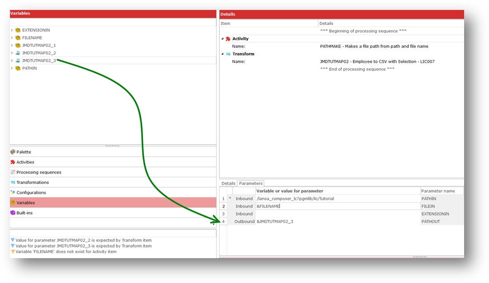Open the Palette section
This screenshot has height=283, width=489.
pyautogui.click(x=113, y=152)
